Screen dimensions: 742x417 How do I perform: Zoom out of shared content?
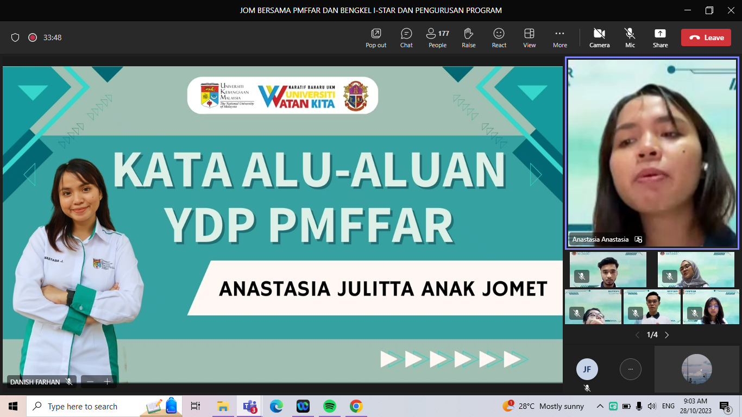click(90, 382)
